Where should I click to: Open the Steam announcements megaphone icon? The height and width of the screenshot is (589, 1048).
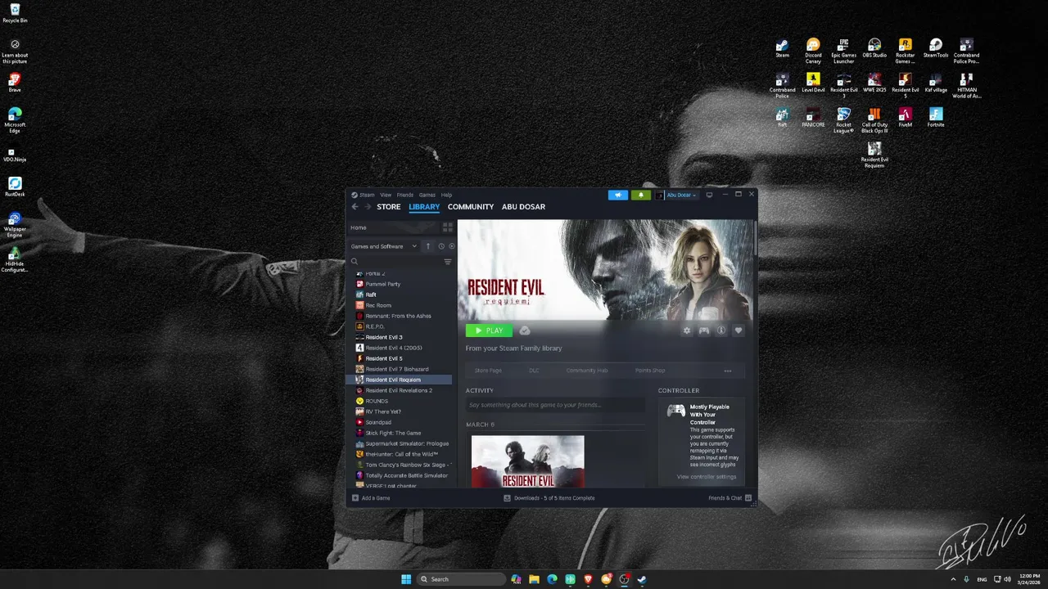(x=618, y=195)
